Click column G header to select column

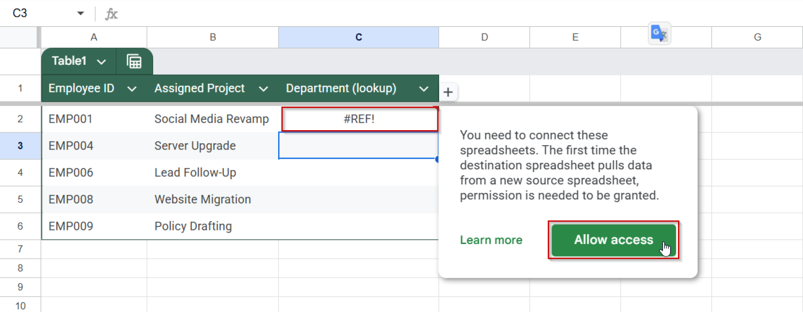click(757, 37)
